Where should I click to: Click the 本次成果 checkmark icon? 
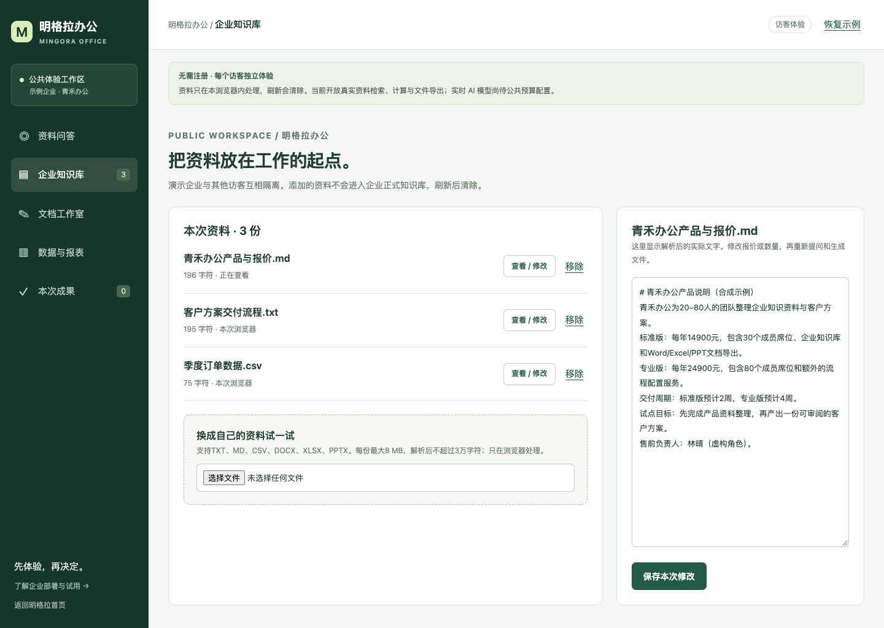tap(24, 291)
